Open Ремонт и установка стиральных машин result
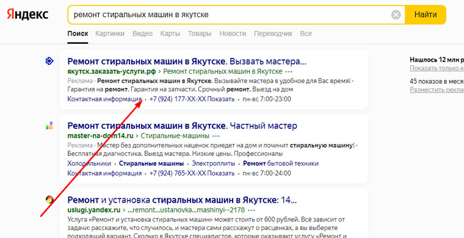Viewport: 464px width, 238px height. pyautogui.click(x=182, y=200)
